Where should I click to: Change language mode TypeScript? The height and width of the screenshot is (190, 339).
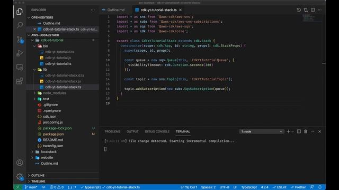249,187
